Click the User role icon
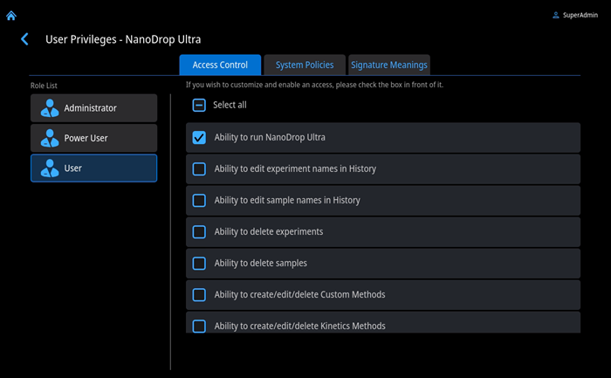Image resolution: width=611 pixels, height=378 pixels. pyautogui.click(x=50, y=168)
